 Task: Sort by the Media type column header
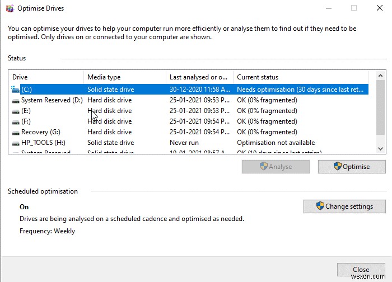(125, 77)
